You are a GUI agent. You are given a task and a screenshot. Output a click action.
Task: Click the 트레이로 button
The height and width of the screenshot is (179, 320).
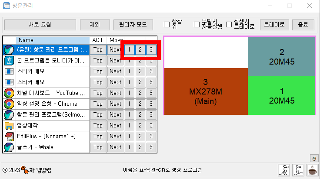pos(274,25)
